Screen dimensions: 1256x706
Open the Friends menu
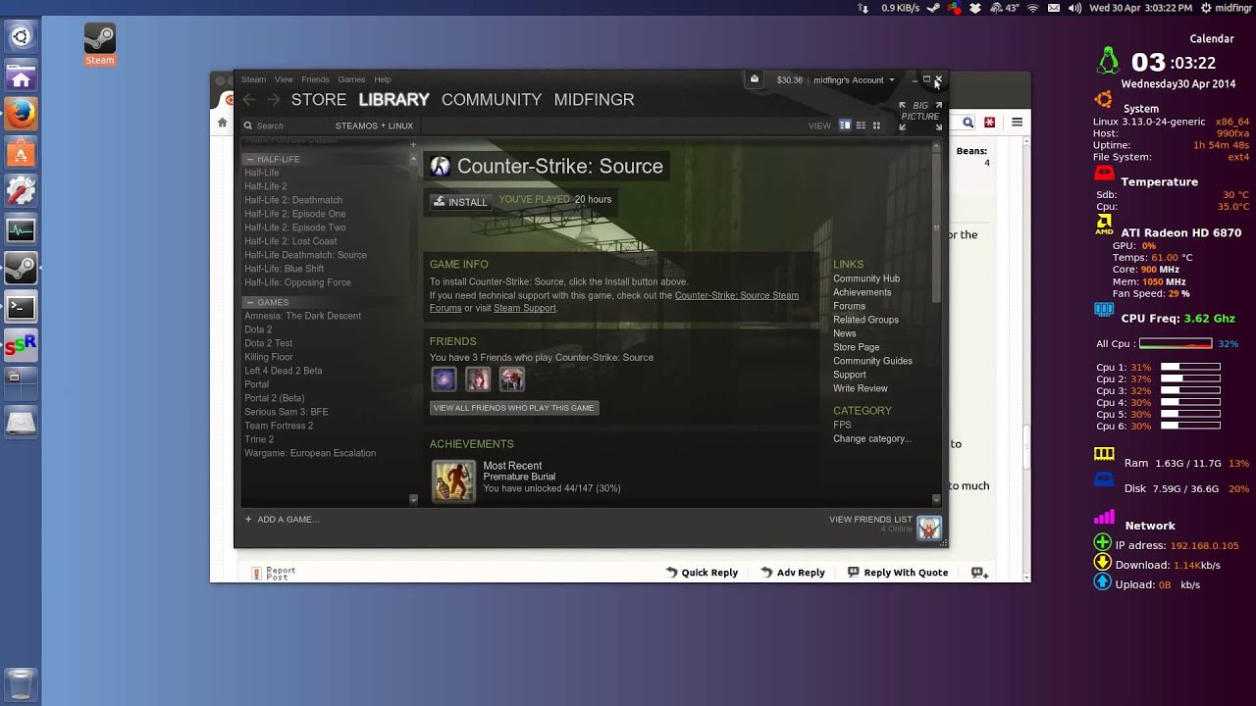315,79
